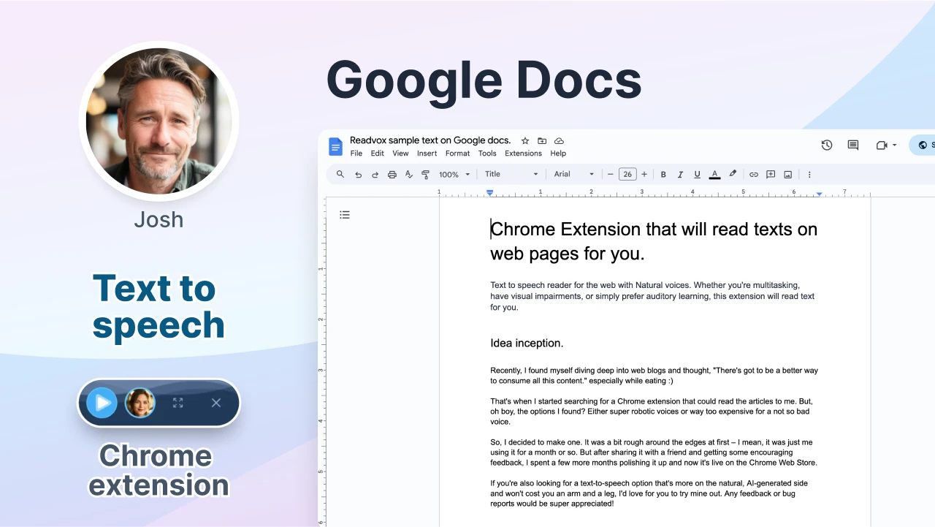Click the font size field showing 26
The image size is (935, 527).
[627, 175]
